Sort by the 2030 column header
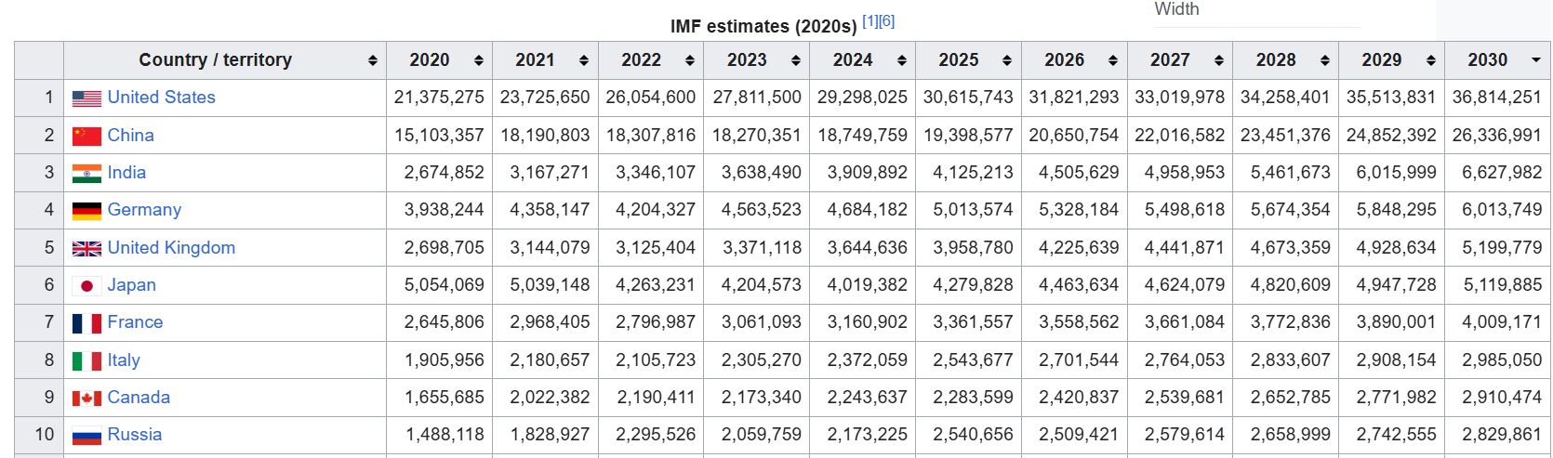 (1498, 60)
